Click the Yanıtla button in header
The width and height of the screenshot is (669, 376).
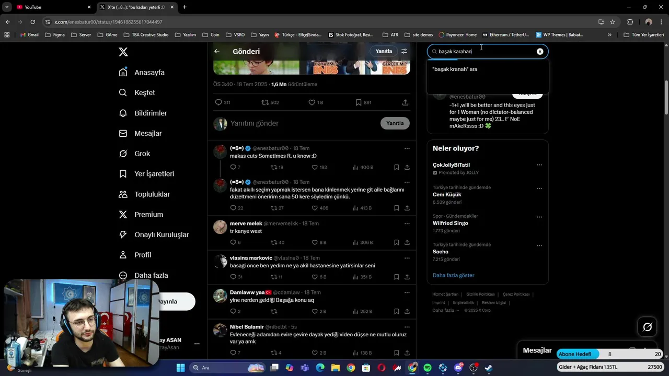(384, 51)
